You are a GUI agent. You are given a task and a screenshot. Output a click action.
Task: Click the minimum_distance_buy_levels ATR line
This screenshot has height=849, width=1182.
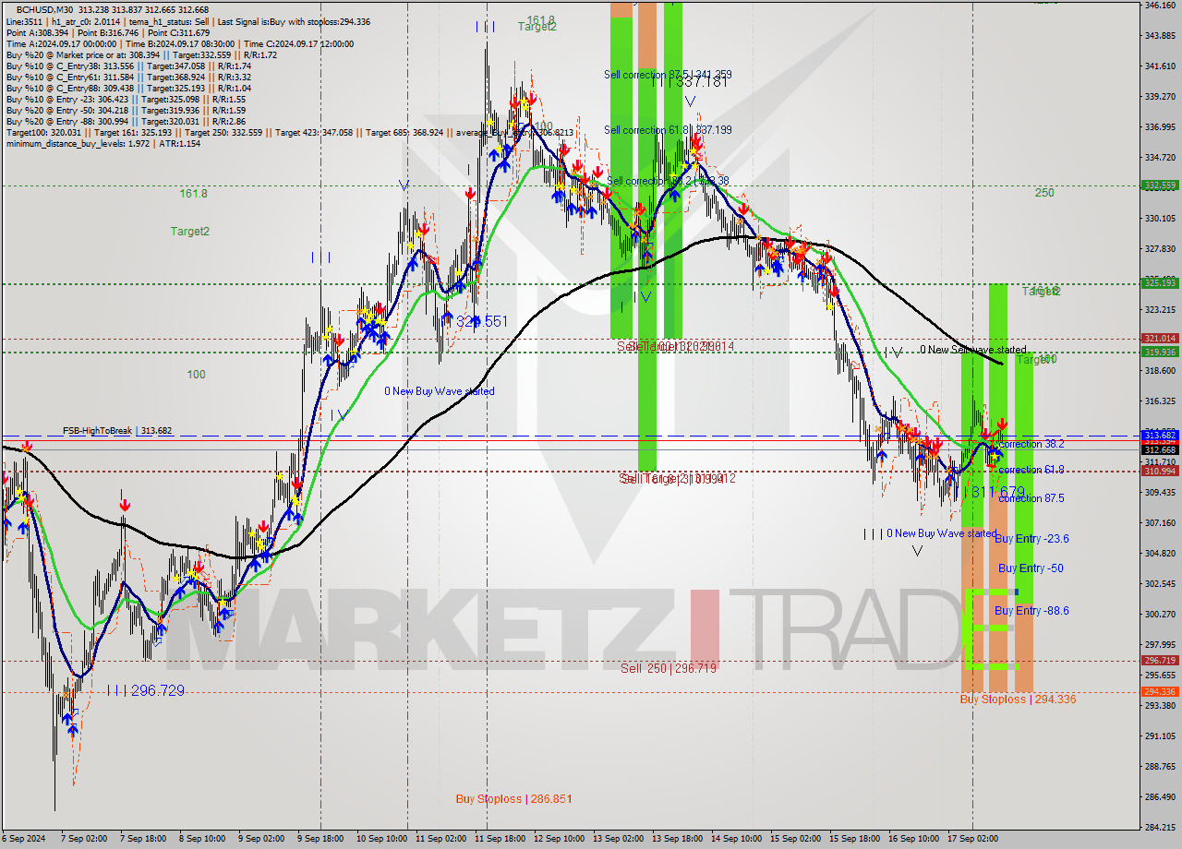tap(103, 144)
